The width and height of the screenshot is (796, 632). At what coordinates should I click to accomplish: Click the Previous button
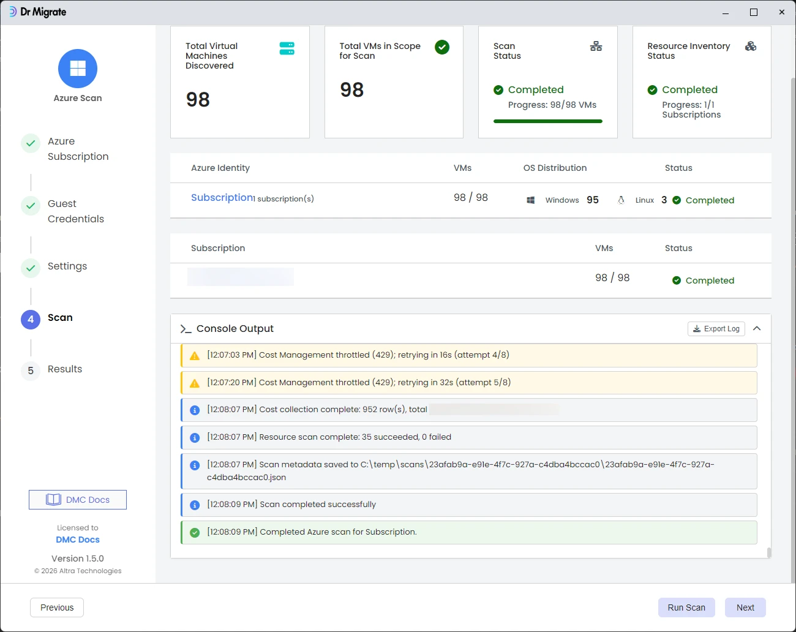[57, 608]
